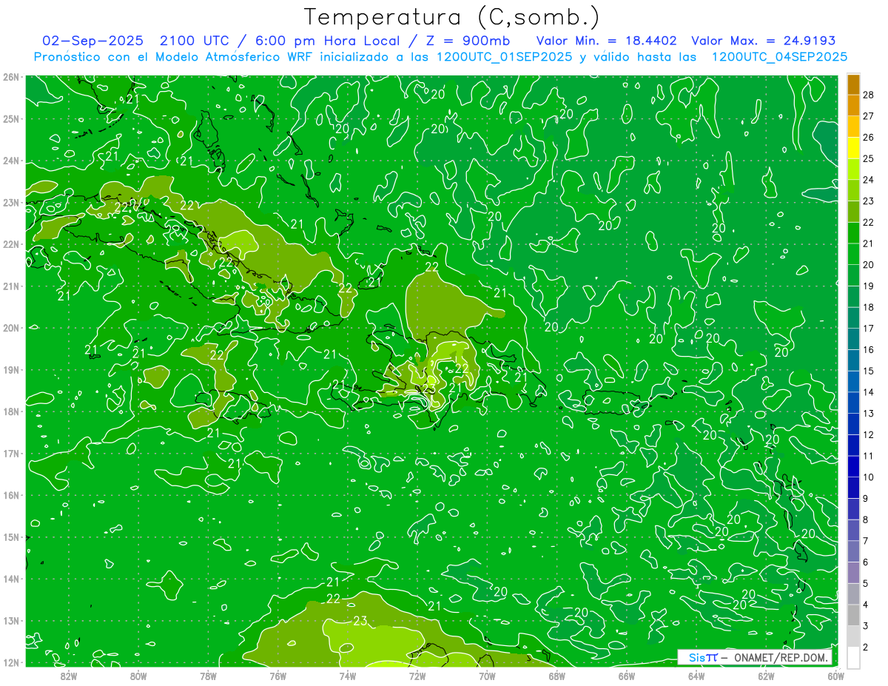Click color bar label 10

pyautogui.click(x=868, y=477)
